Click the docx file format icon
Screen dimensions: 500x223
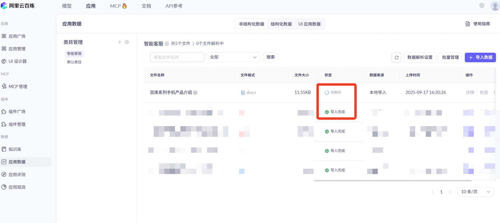click(243, 93)
